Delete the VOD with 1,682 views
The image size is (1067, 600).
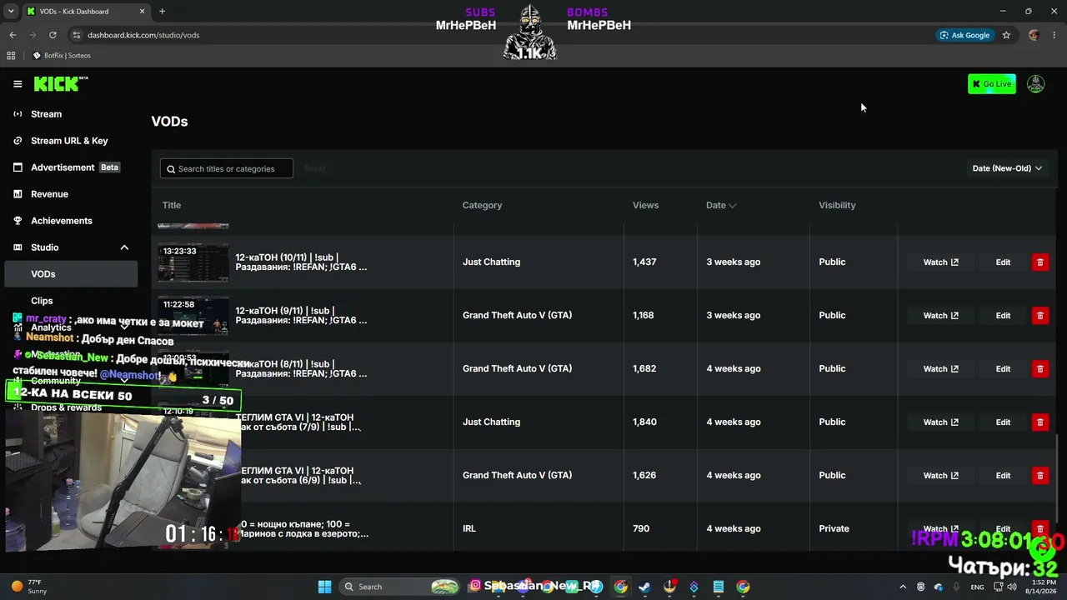pyautogui.click(x=1039, y=369)
